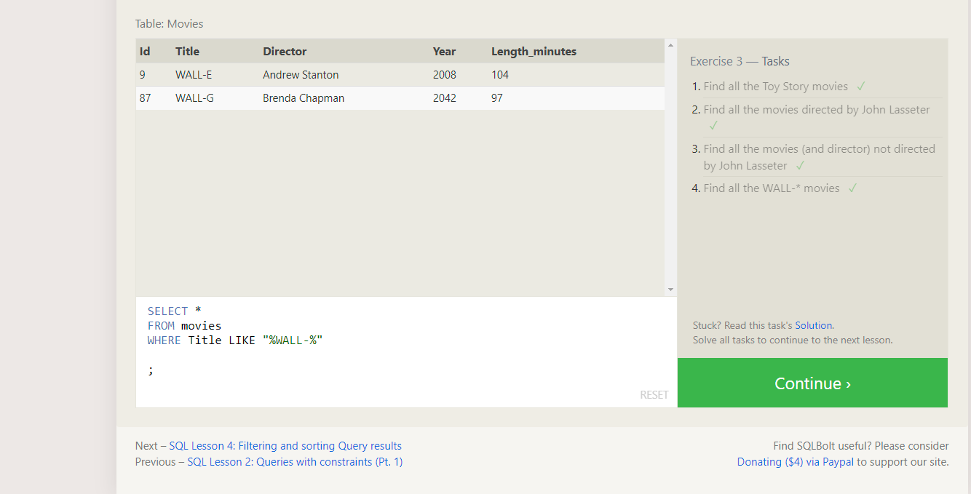Click the Brenda Chapman director cell
Image resolution: width=971 pixels, height=494 pixels.
(x=304, y=98)
